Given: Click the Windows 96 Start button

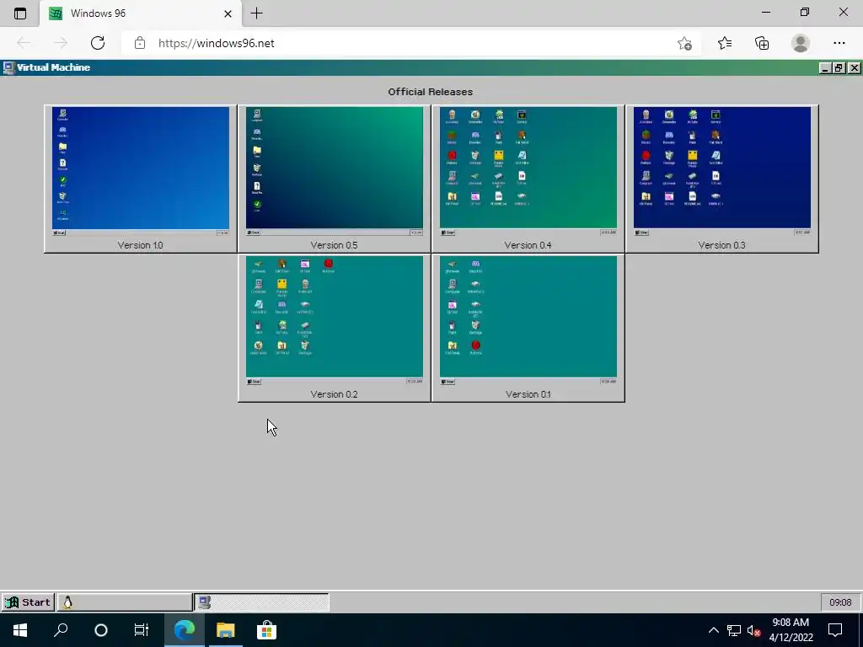Looking at the screenshot, I should [28, 602].
